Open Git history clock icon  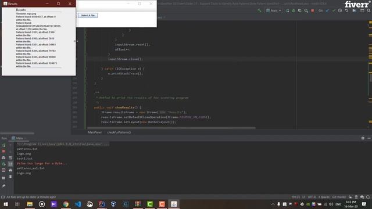pyautogui.click(x=340, y=10)
